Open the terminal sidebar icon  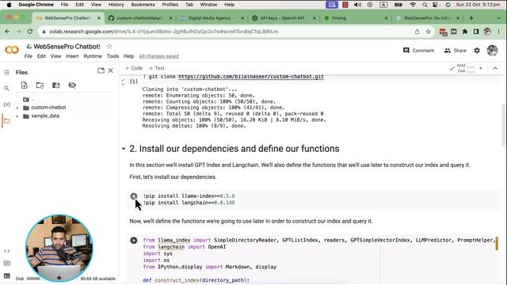6,276
